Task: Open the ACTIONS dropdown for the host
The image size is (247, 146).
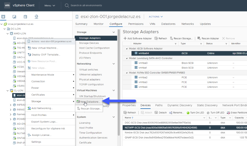Action: [156, 17]
